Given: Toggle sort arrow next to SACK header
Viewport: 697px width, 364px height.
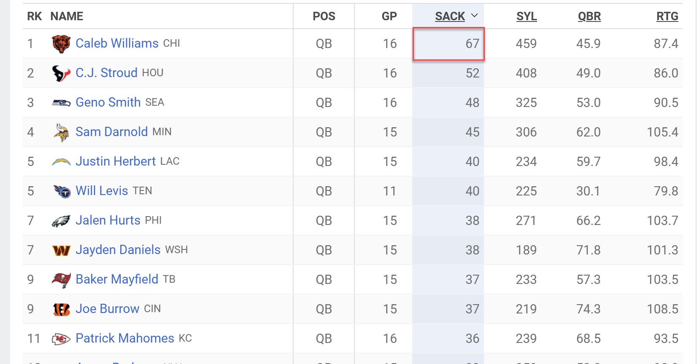Looking at the screenshot, I should [475, 16].
